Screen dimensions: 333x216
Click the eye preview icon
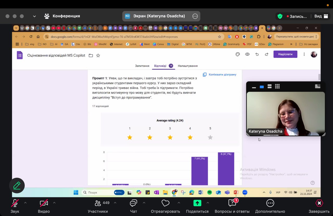[x=247, y=54]
